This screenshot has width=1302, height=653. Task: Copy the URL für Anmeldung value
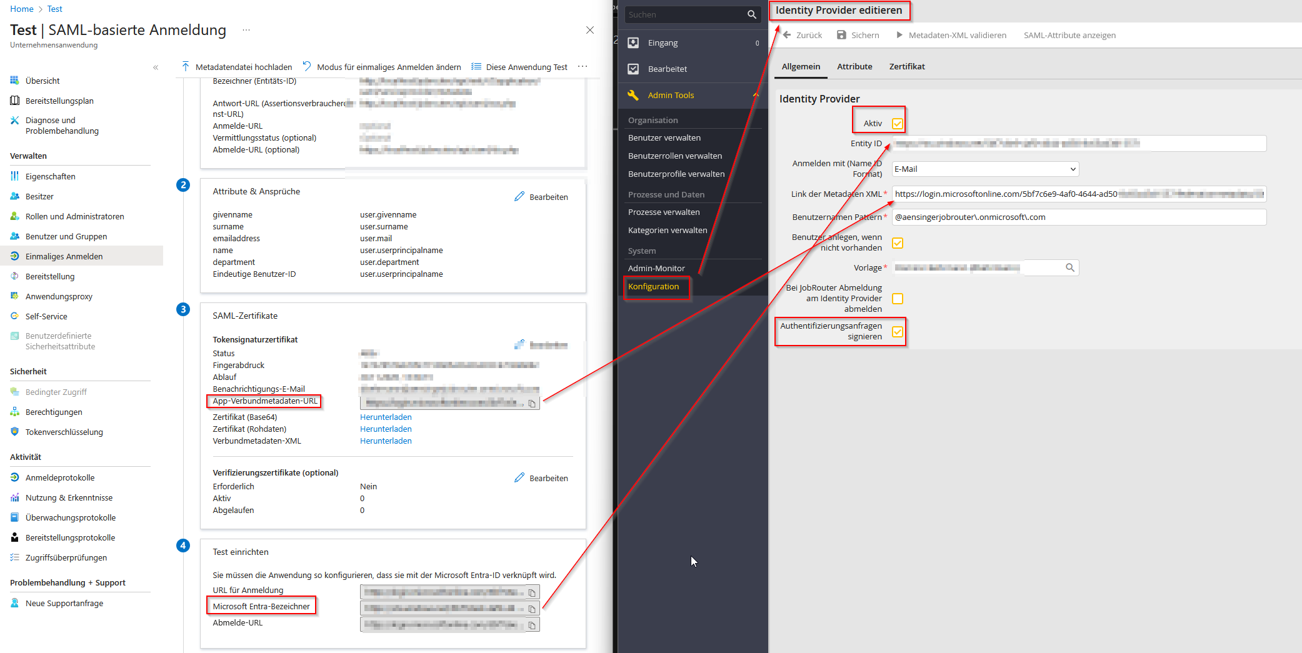(532, 592)
